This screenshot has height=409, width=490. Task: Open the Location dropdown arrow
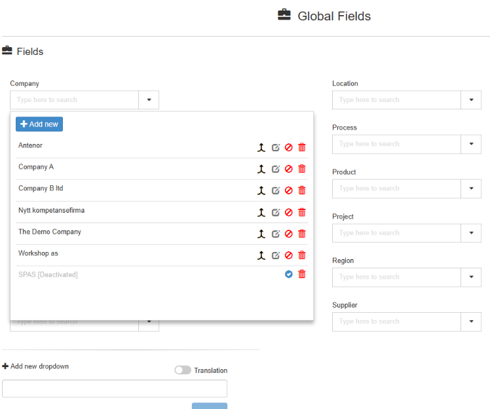coord(471,100)
